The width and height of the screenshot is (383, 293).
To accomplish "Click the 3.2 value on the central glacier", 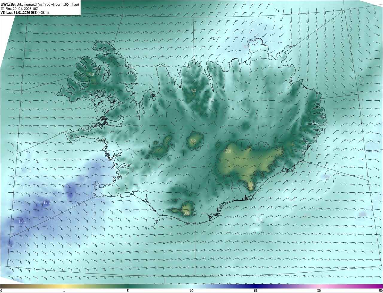I will pyautogui.click(x=193, y=141).
